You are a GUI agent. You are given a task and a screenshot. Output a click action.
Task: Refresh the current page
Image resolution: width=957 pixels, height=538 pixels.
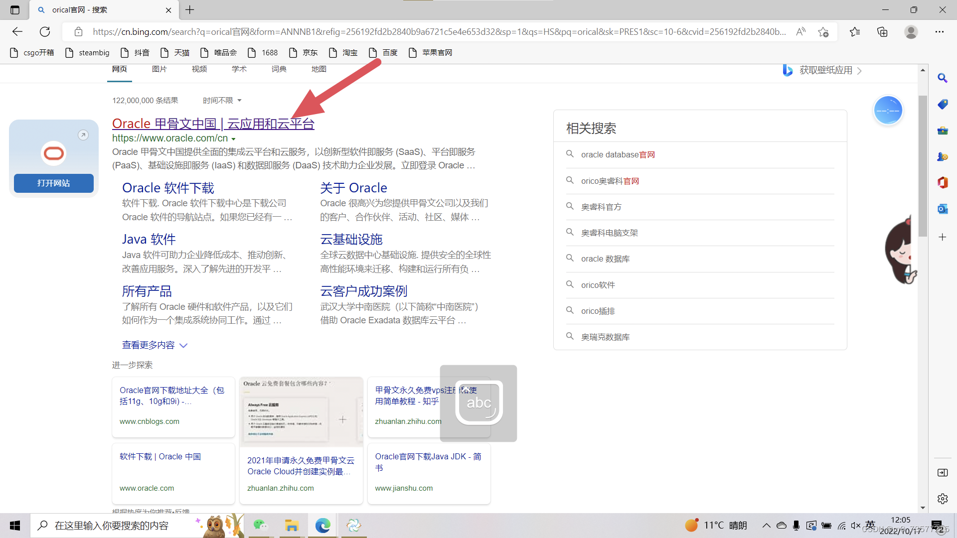[45, 32]
